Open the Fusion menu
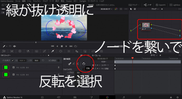This screenshot has width=182, height=99. 69,1
